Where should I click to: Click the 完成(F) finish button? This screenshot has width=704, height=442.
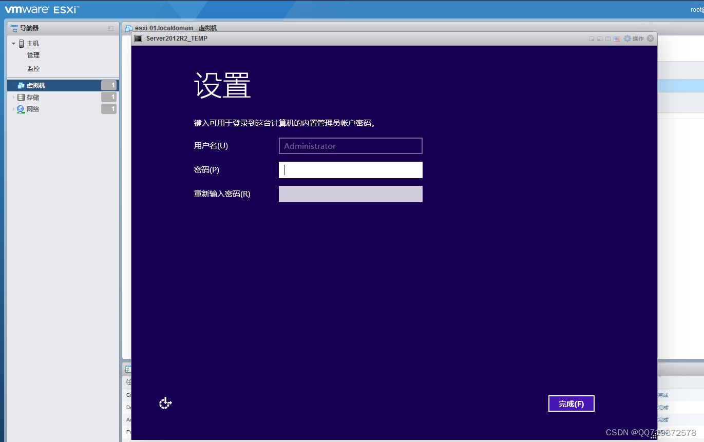click(571, 403)
